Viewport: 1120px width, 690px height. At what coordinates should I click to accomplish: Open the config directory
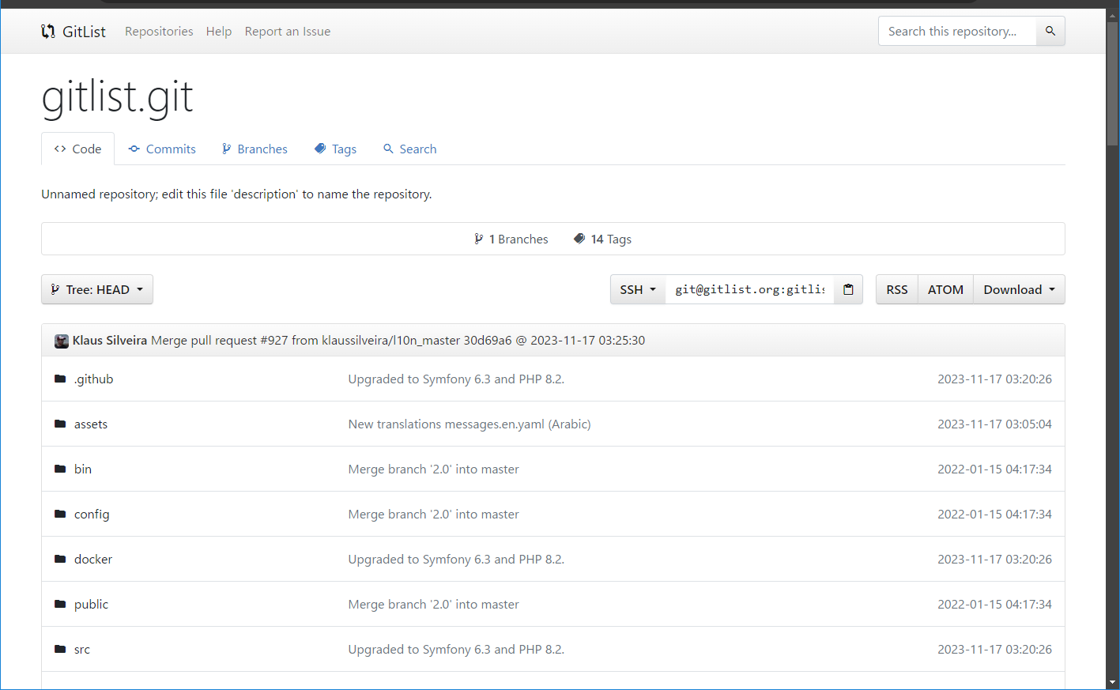(x=92, y=514)
